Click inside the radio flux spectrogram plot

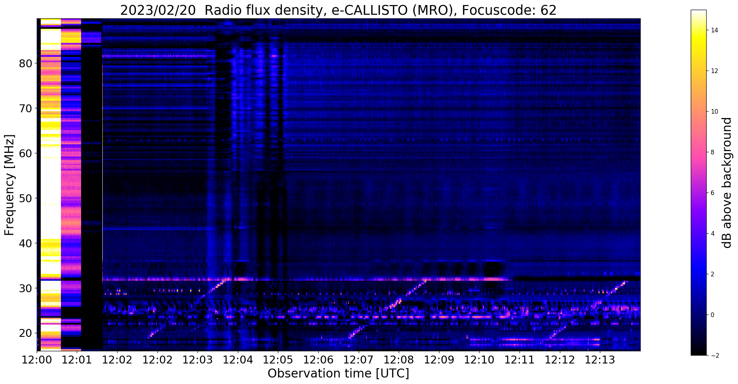tap(339, 185)
